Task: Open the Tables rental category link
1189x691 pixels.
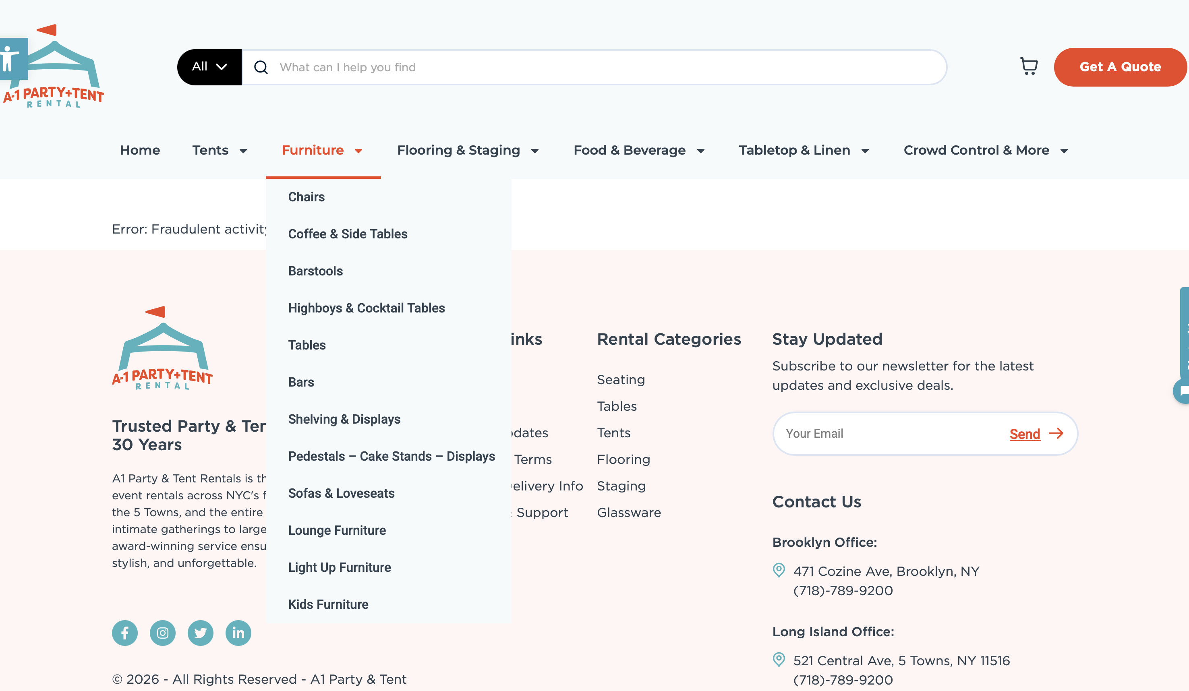Action: tap(617, 406)
